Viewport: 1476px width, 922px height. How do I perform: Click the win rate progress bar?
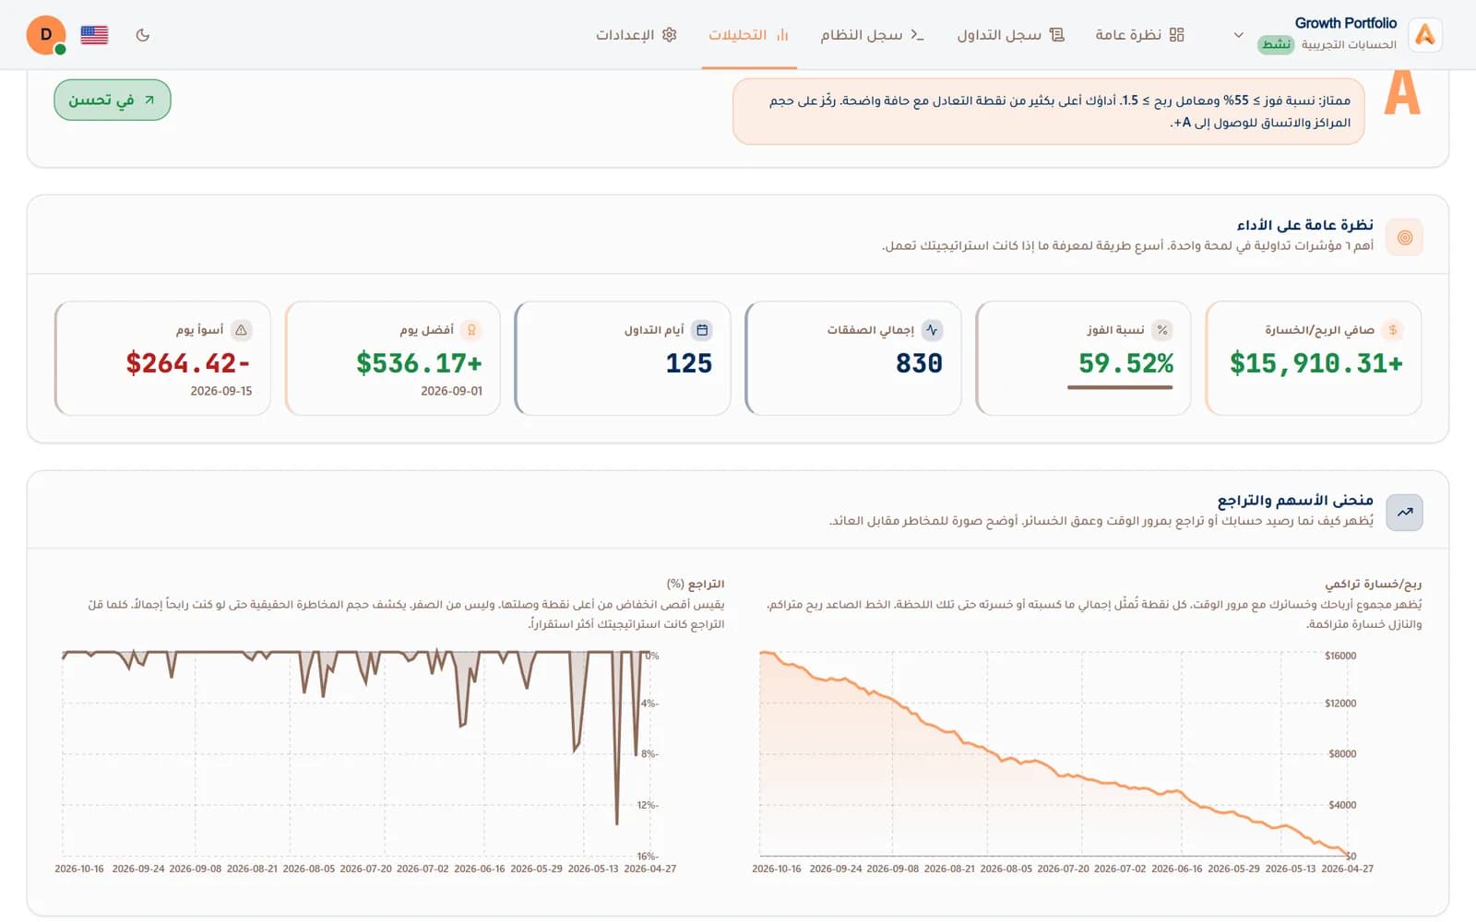tap(1120, 387)
